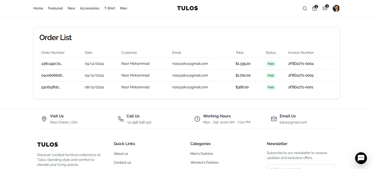
Task: Open the T-Shirt category in navigation
Action: [x=110, y=8]
